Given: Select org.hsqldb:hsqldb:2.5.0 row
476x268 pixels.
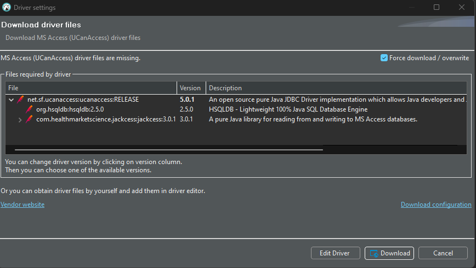Looking at the screenshot, I should 236,109.
